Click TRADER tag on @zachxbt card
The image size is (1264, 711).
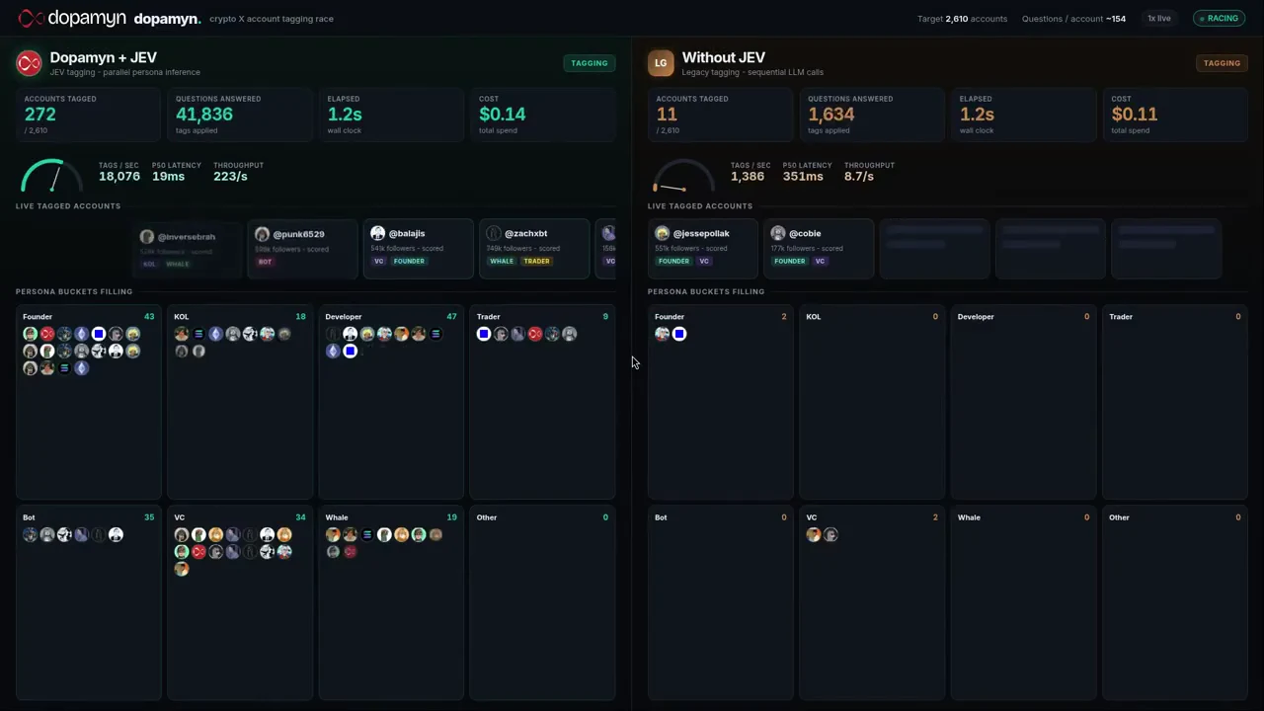(x=536, y=261)
